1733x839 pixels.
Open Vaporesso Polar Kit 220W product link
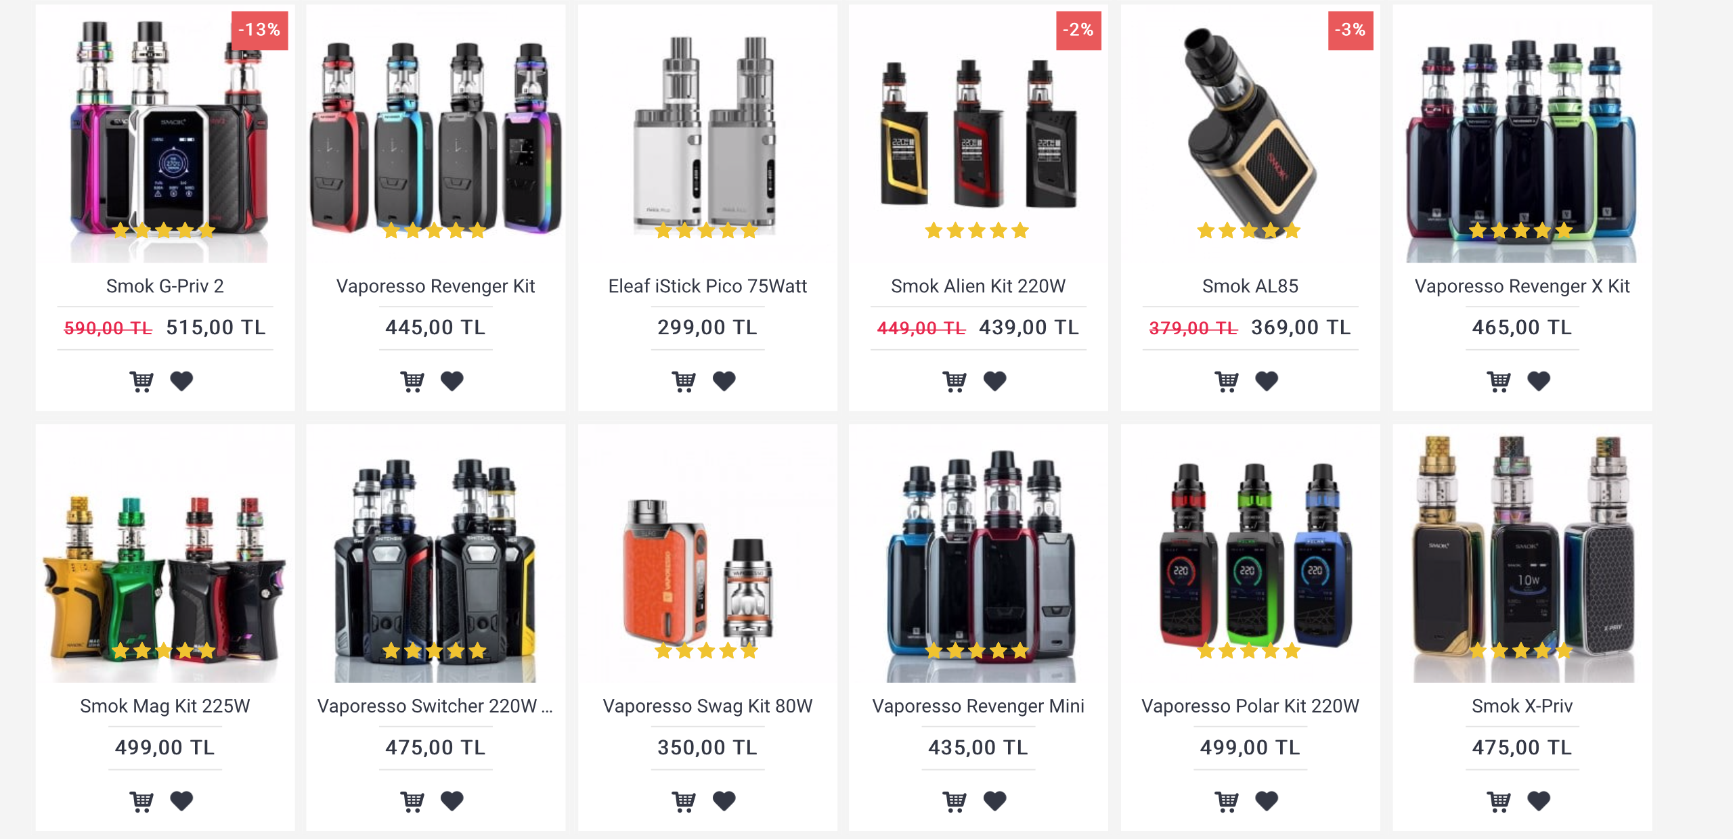pyautogui.click(x=1250, y=706)
